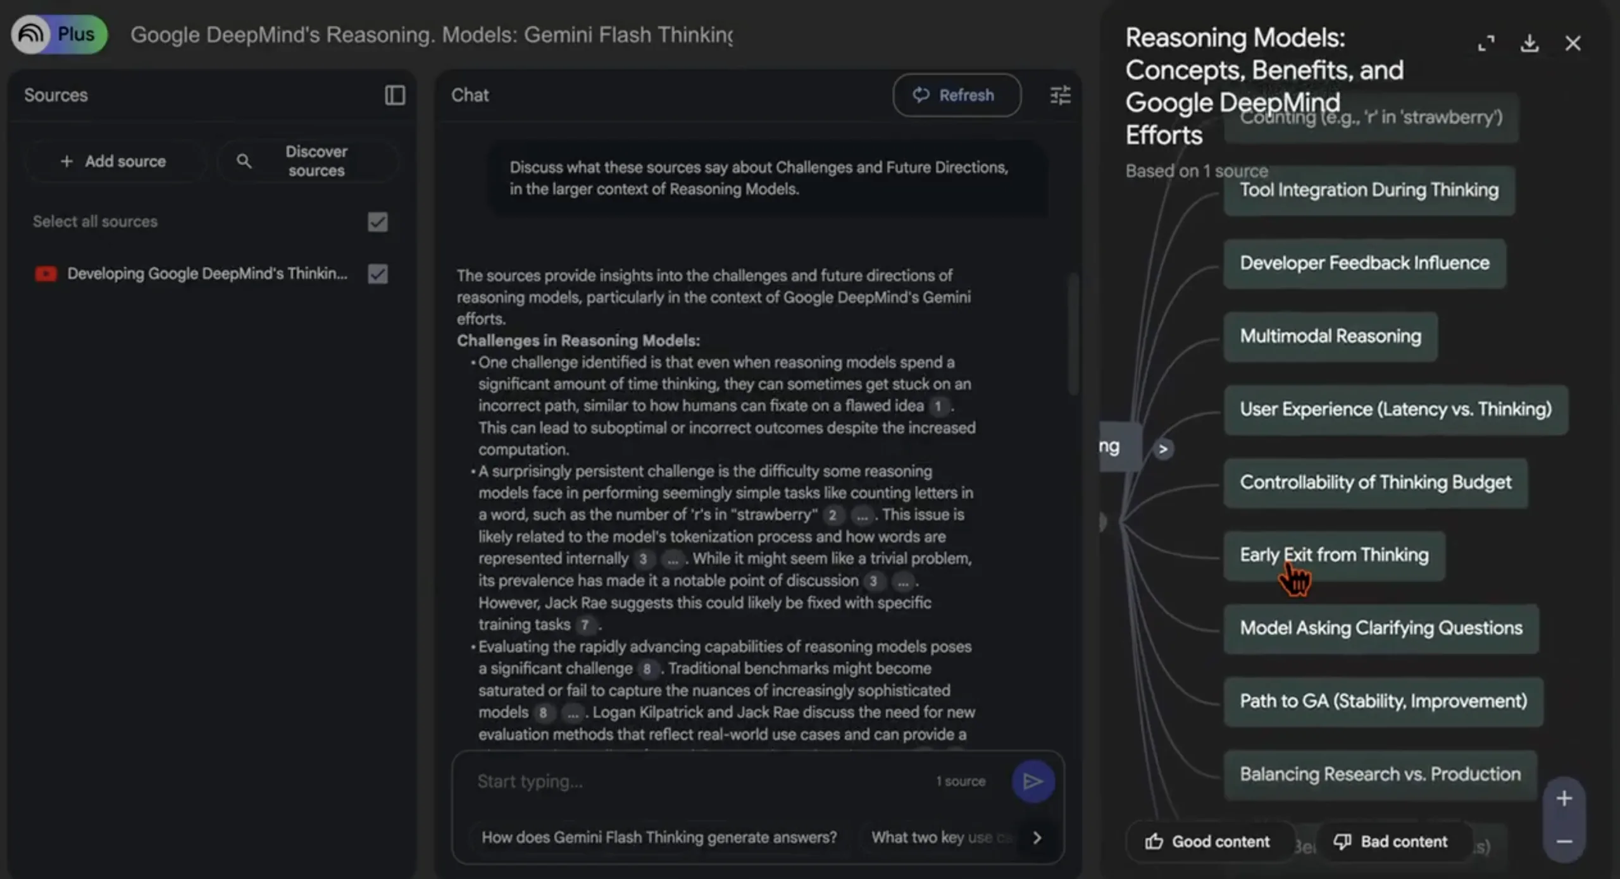Select Multimodal Reasoning mind map node

pyautogui.click(x=1330, y=336)
